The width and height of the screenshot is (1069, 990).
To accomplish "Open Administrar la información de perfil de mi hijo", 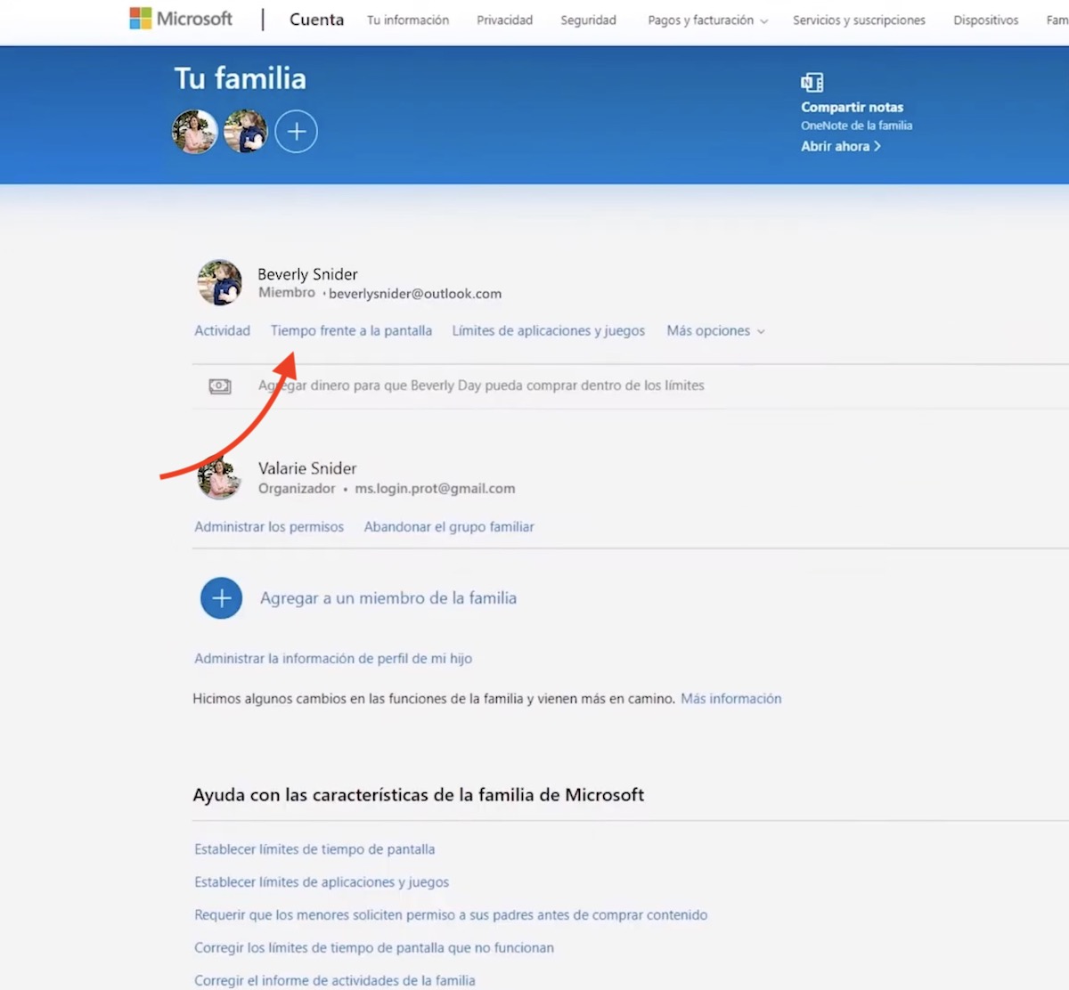I will click(333, 659).
